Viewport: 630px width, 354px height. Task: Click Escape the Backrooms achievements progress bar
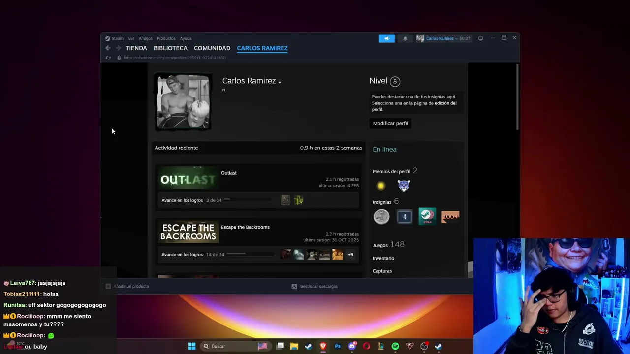[251, 254]
